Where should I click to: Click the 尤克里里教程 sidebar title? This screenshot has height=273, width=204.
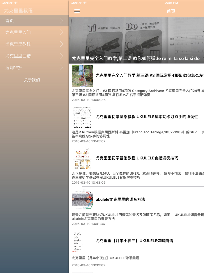[x=18, y=10]
